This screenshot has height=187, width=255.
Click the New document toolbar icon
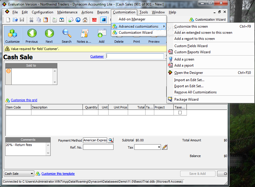tap(8, 20)
